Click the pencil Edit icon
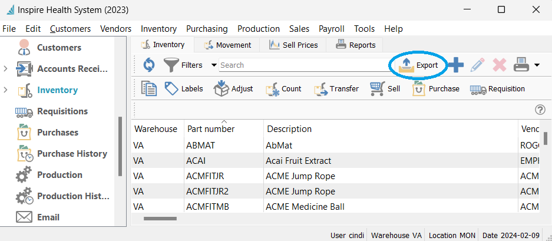552x241 pixels. [477, 65]
